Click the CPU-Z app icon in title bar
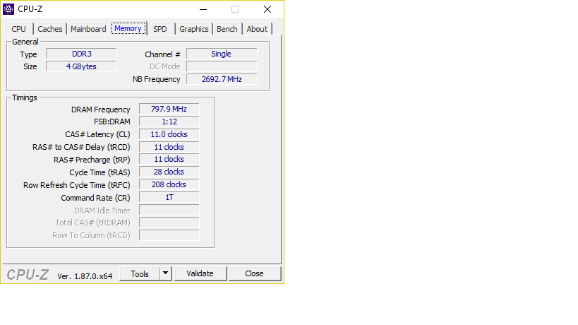This screenshot has width=578, height=325. pos(8,9)
